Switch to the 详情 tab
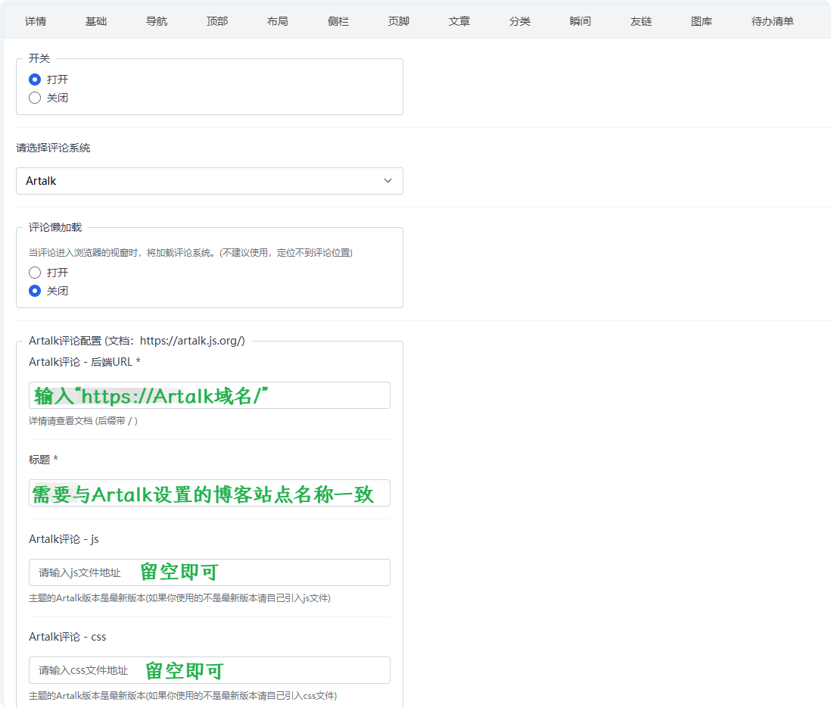This screenshot has width=831, height=708. coord(35,21)
